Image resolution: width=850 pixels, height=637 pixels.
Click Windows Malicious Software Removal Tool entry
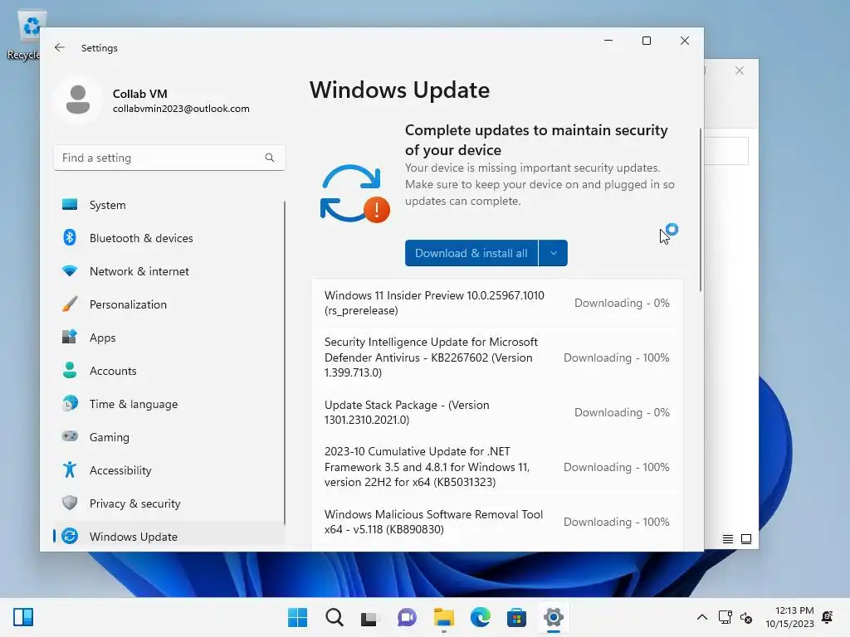[x=497, y=522]
